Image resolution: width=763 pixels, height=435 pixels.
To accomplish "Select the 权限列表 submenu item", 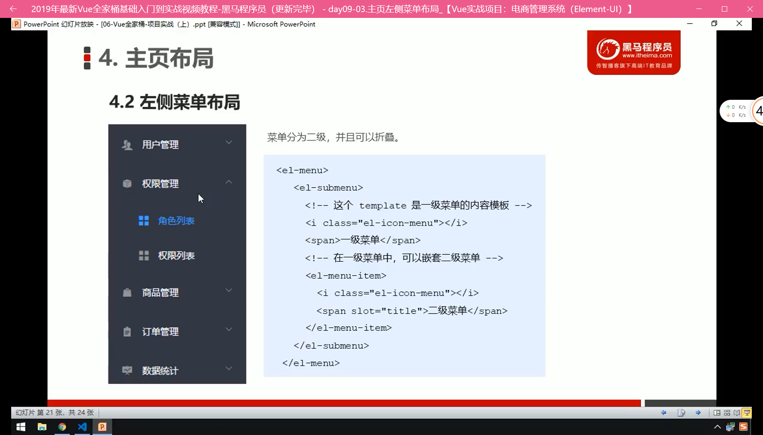I will pos(176,256).
